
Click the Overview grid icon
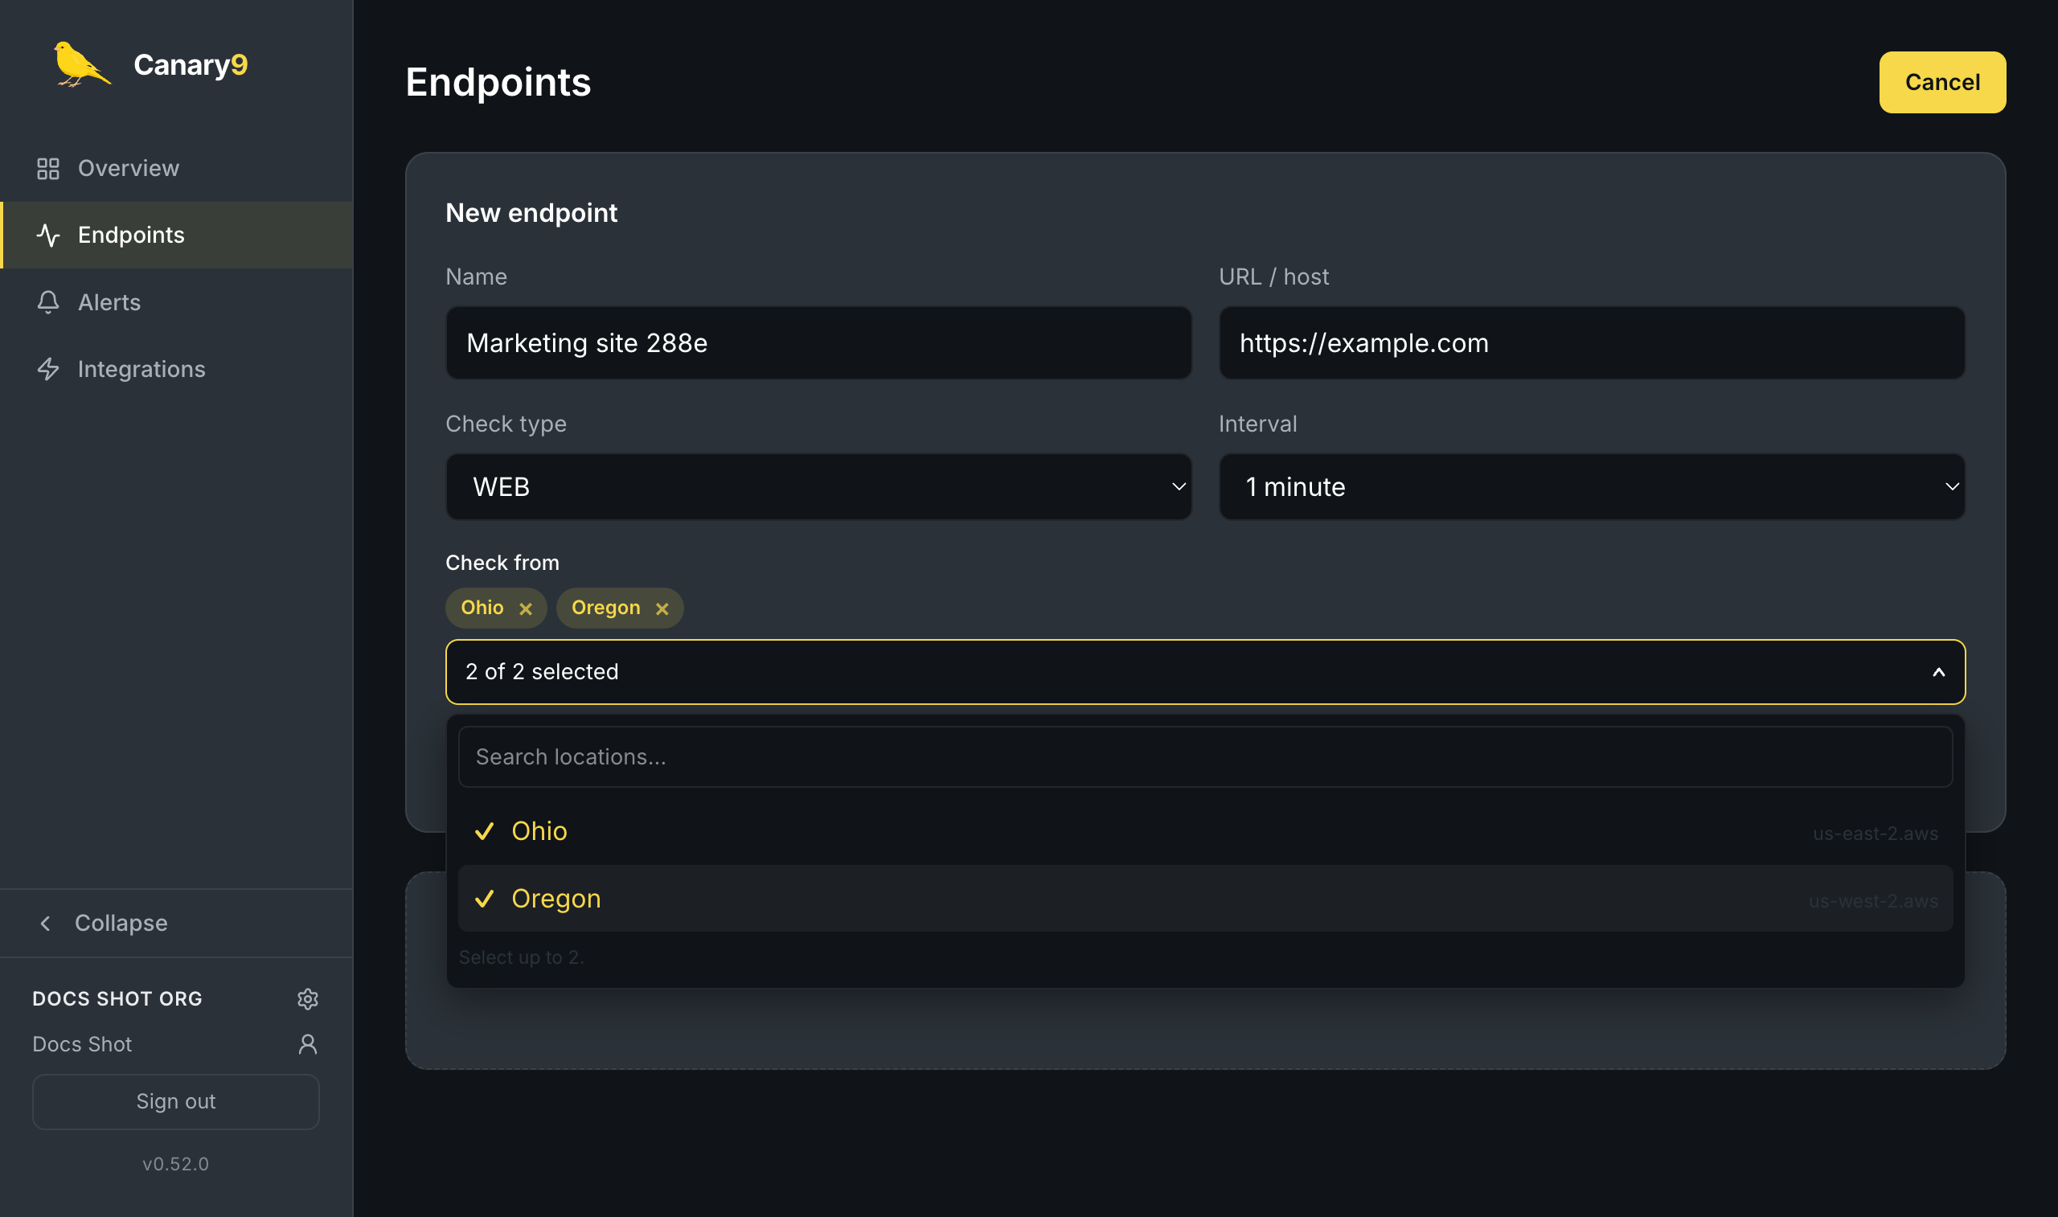[48, 169]
